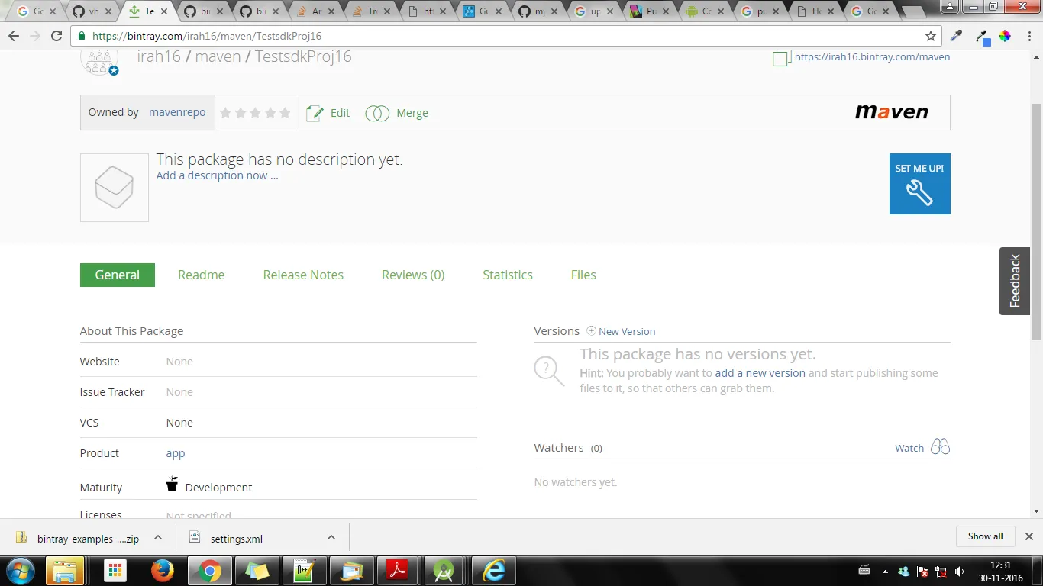Launch Firefox from the taskbar

[162, 571]
